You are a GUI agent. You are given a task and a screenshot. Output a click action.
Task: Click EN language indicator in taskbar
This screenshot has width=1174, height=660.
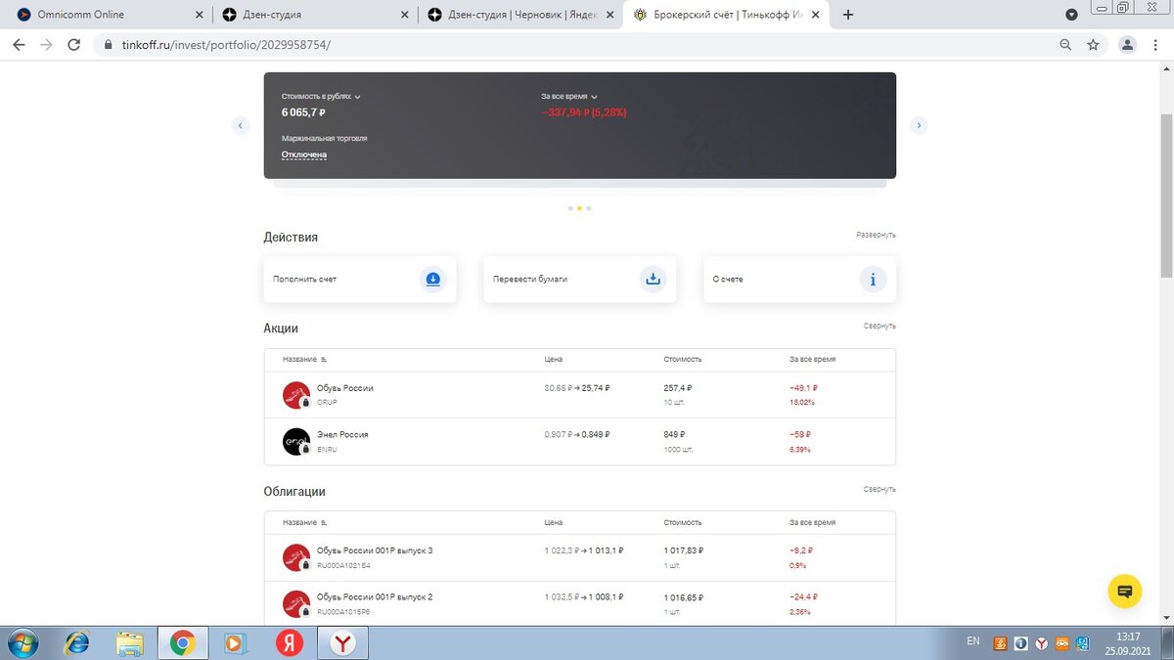click(972, 640)
